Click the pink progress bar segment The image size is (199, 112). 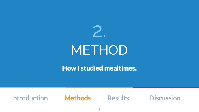point(166,88)
